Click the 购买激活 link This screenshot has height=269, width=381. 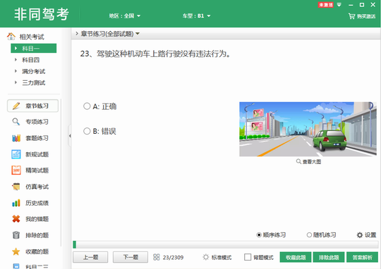coord(366,16)
